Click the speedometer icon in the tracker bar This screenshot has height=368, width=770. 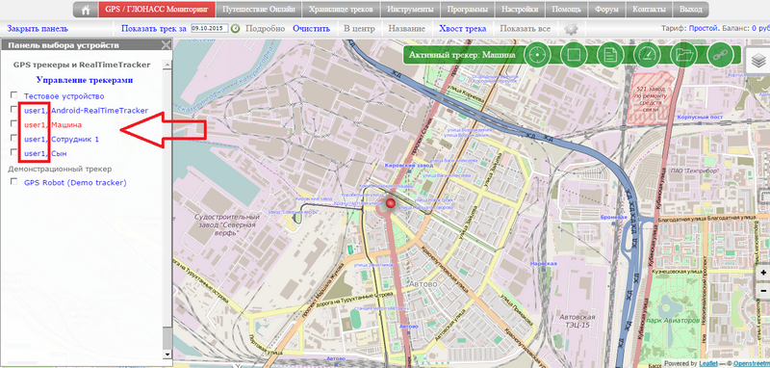click(646, 54)
